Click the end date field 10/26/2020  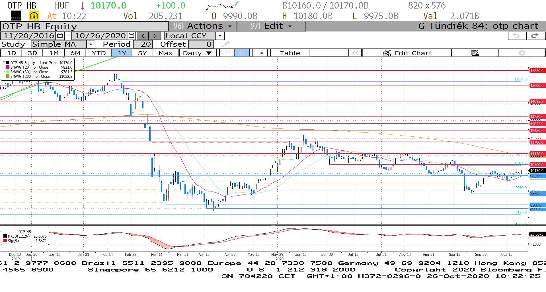point(100,36)
